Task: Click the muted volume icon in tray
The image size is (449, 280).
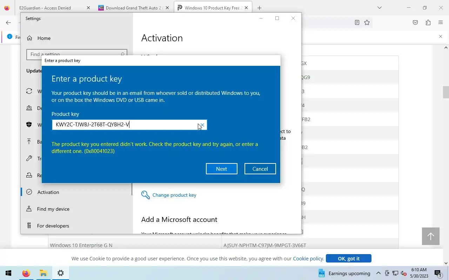Action: (403, 273)
